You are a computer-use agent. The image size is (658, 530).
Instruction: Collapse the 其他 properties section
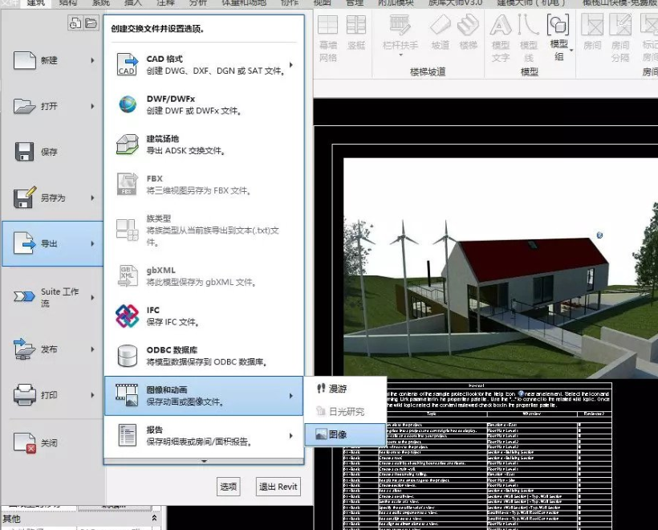154,518
